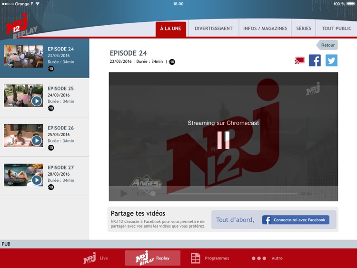The width and height of the screenshot is (357, 268).
Task: Open the SÉRIES tab
Action: coord(304,29)
